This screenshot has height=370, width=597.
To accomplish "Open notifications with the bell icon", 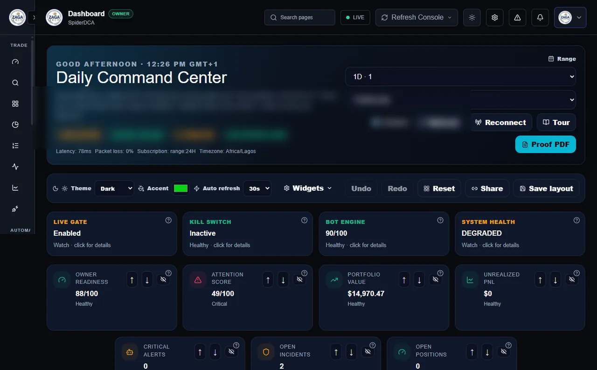I will (x=540, y=17).
